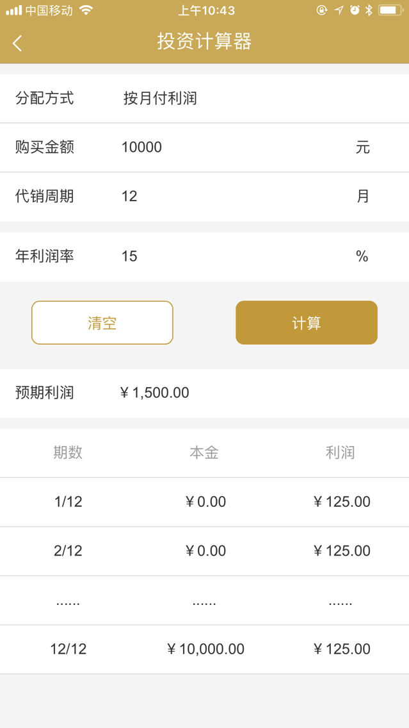Tap the 预期利润 expected profit value
The image size is (409, 728).
tap(154, 393)
